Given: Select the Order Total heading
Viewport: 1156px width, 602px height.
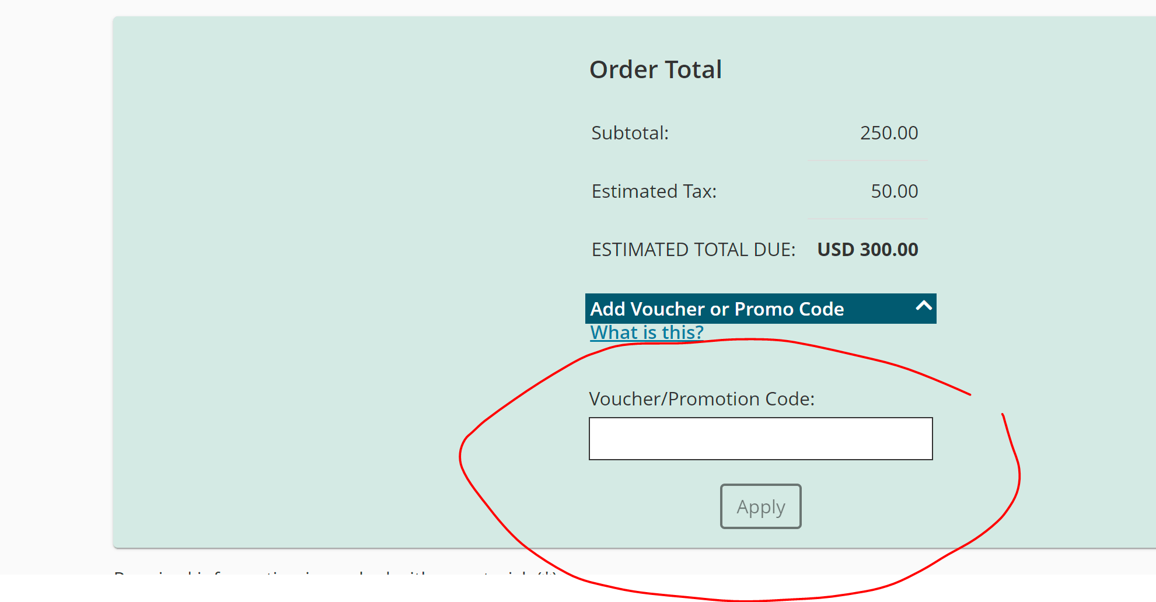Looking at the screenshot, I should tap(656, 69).
